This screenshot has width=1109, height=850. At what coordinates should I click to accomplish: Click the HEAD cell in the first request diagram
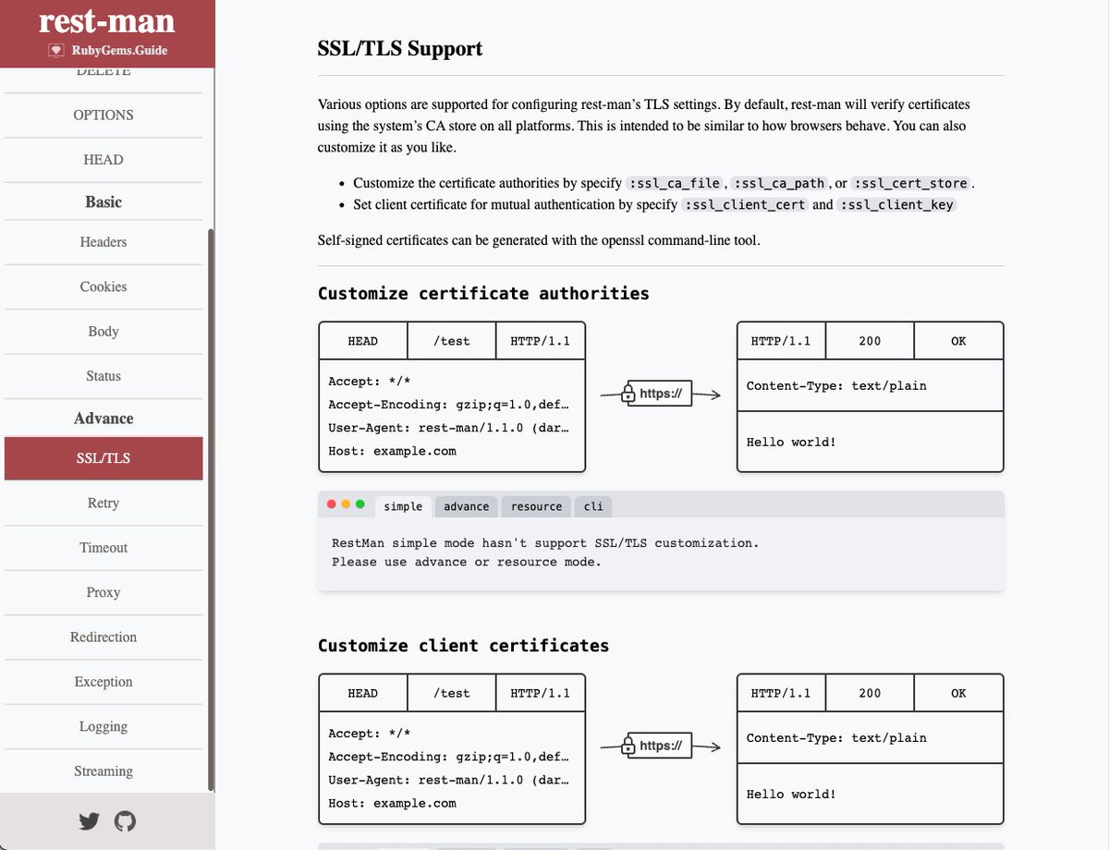pyautogui.click(x=363, y=341)
